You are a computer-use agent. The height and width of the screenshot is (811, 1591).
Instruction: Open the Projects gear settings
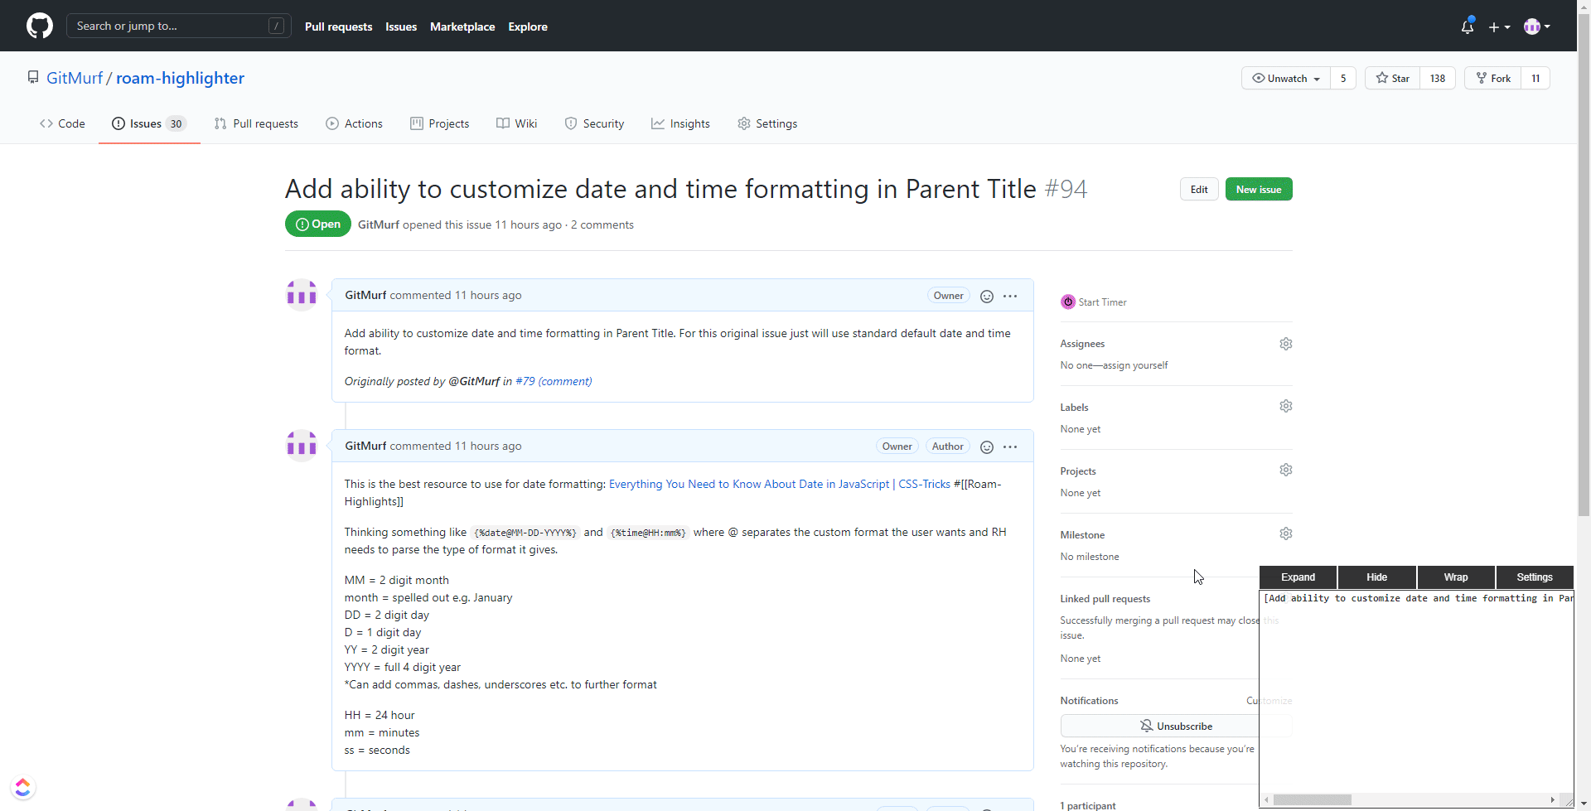pos(1285,470)
